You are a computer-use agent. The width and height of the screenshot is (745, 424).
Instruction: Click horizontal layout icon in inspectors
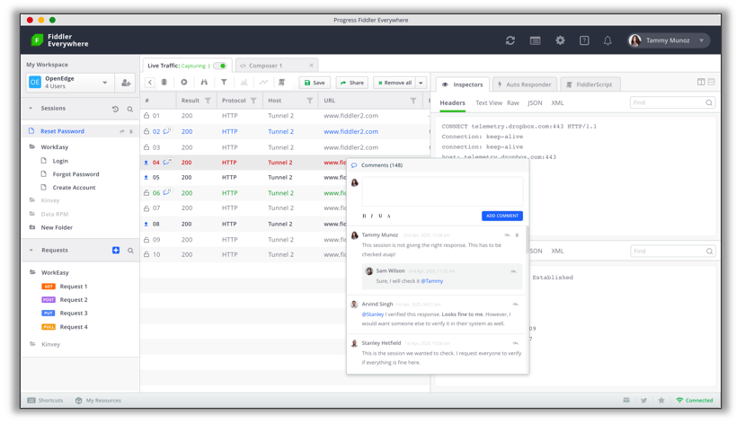tap(711, 82)
